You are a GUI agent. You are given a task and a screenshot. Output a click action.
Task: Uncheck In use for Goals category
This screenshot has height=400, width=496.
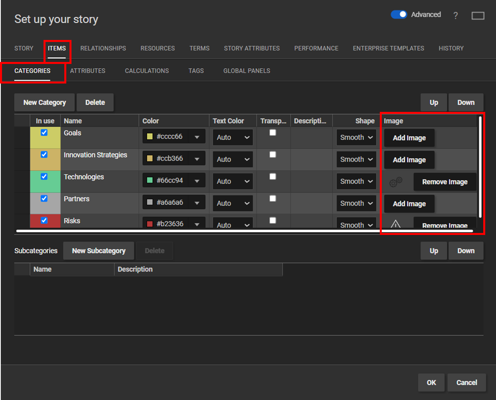(44, 133)
